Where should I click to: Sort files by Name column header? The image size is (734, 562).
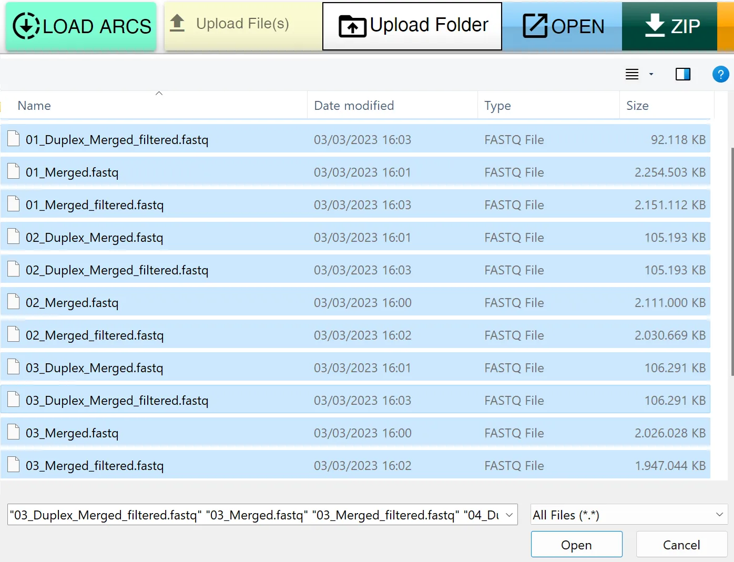click(35, 106)
